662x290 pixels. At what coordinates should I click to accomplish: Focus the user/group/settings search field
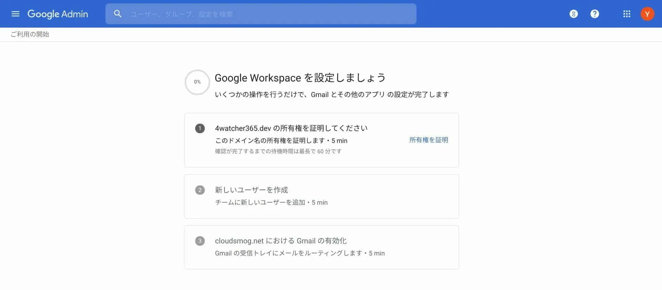[261, 14]
